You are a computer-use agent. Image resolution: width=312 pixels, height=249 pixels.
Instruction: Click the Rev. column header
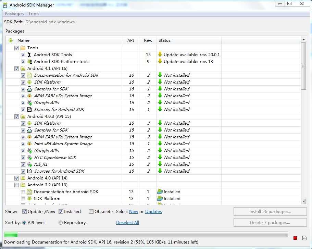click(148, 40)
